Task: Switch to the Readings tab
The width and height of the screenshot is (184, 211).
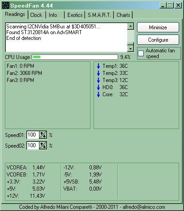Action: point(15,14)
